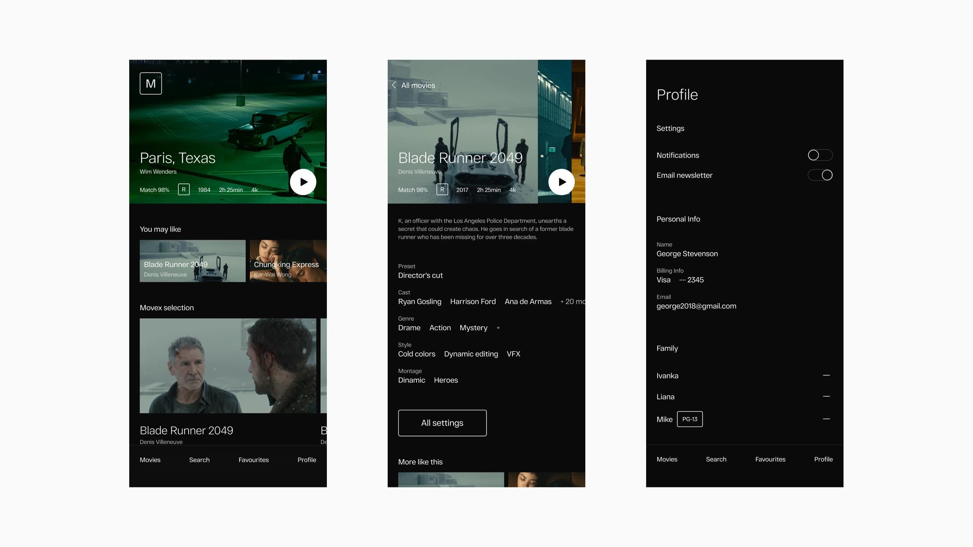Click the R rating badge on Paris, Texas
973x547 pixels.
[x=184, y=190]
